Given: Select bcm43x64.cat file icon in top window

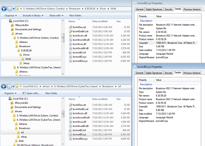Looking at the screenshot, I should 71,31.
